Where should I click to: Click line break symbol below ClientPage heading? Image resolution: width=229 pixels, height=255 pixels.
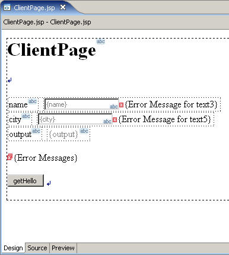[x=9, y=80]
